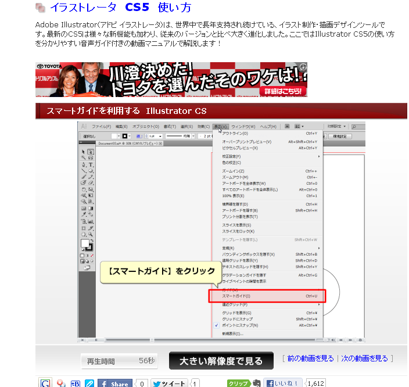Select the Zoom magnifier tool
The width and height of the screenshot is (409, 387).
(91, 234)
